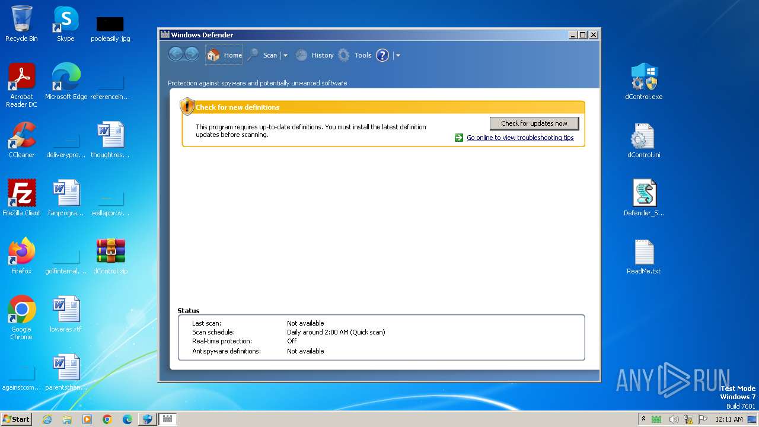Select the Defender_S script file icon
Image resolution: width=759 pixels, height=427 pixels.
(x=644, y=198)
